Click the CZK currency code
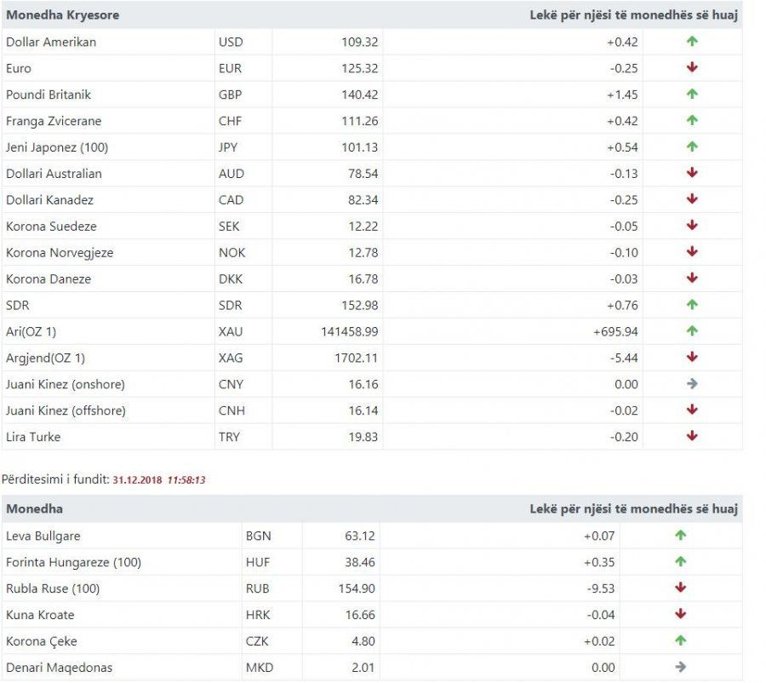Viewport: 766px width, 683px height. tap(257, 641)
